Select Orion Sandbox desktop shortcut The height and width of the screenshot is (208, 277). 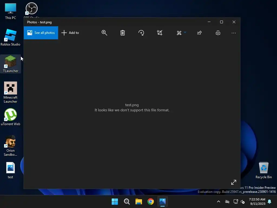pyautogui.click(x=11, y=146)
